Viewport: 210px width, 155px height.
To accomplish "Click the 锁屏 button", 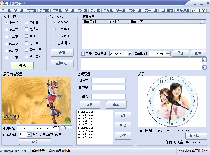I will pos(123,136).
